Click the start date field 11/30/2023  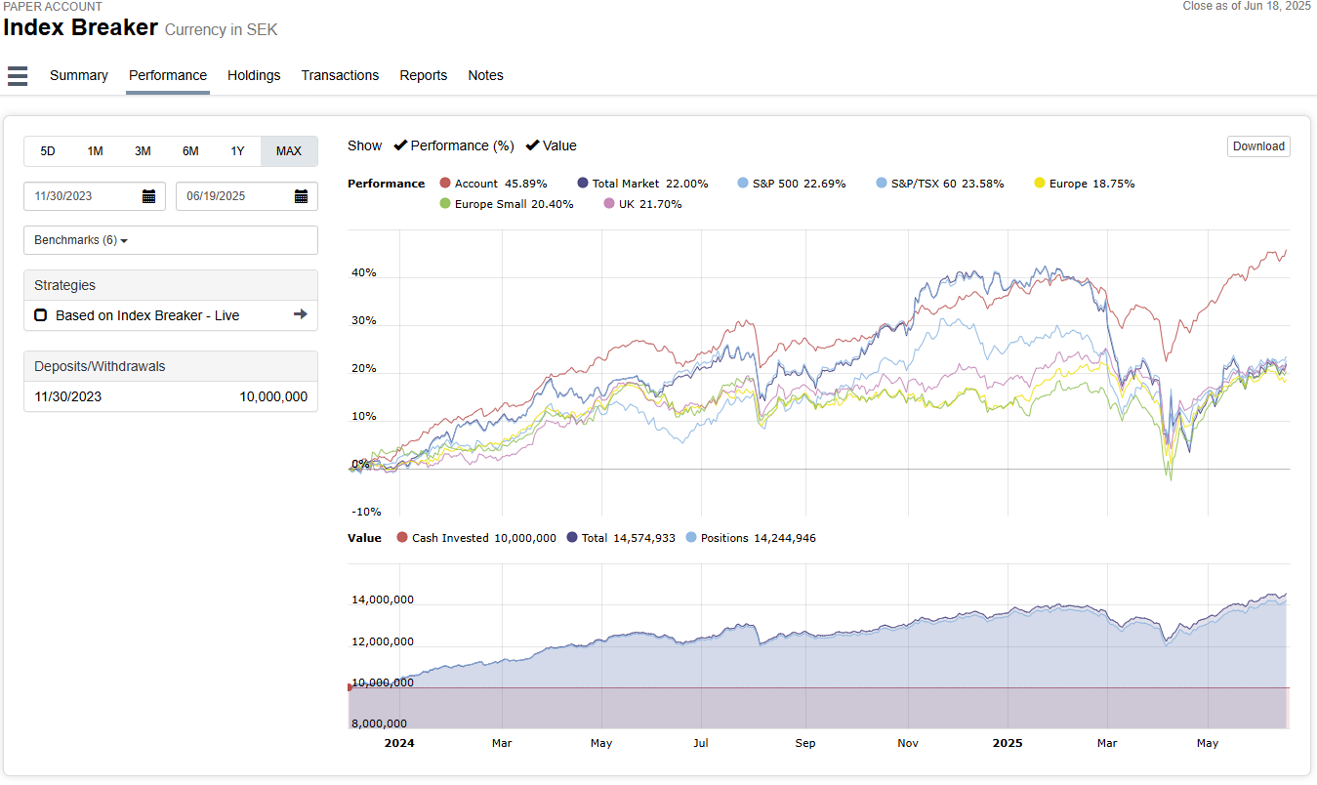(83, 196)
